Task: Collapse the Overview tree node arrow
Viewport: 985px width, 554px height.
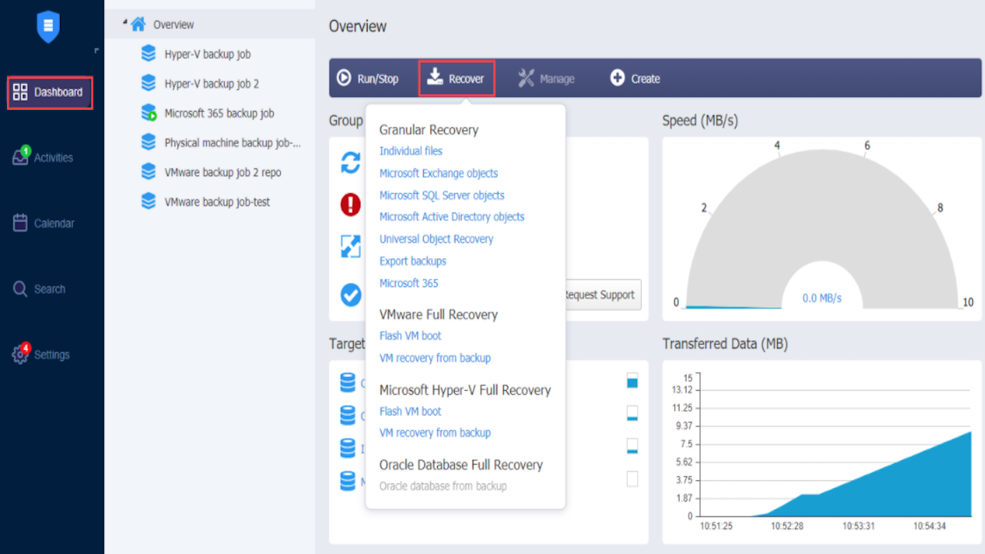Action: [x=124, y=22]
